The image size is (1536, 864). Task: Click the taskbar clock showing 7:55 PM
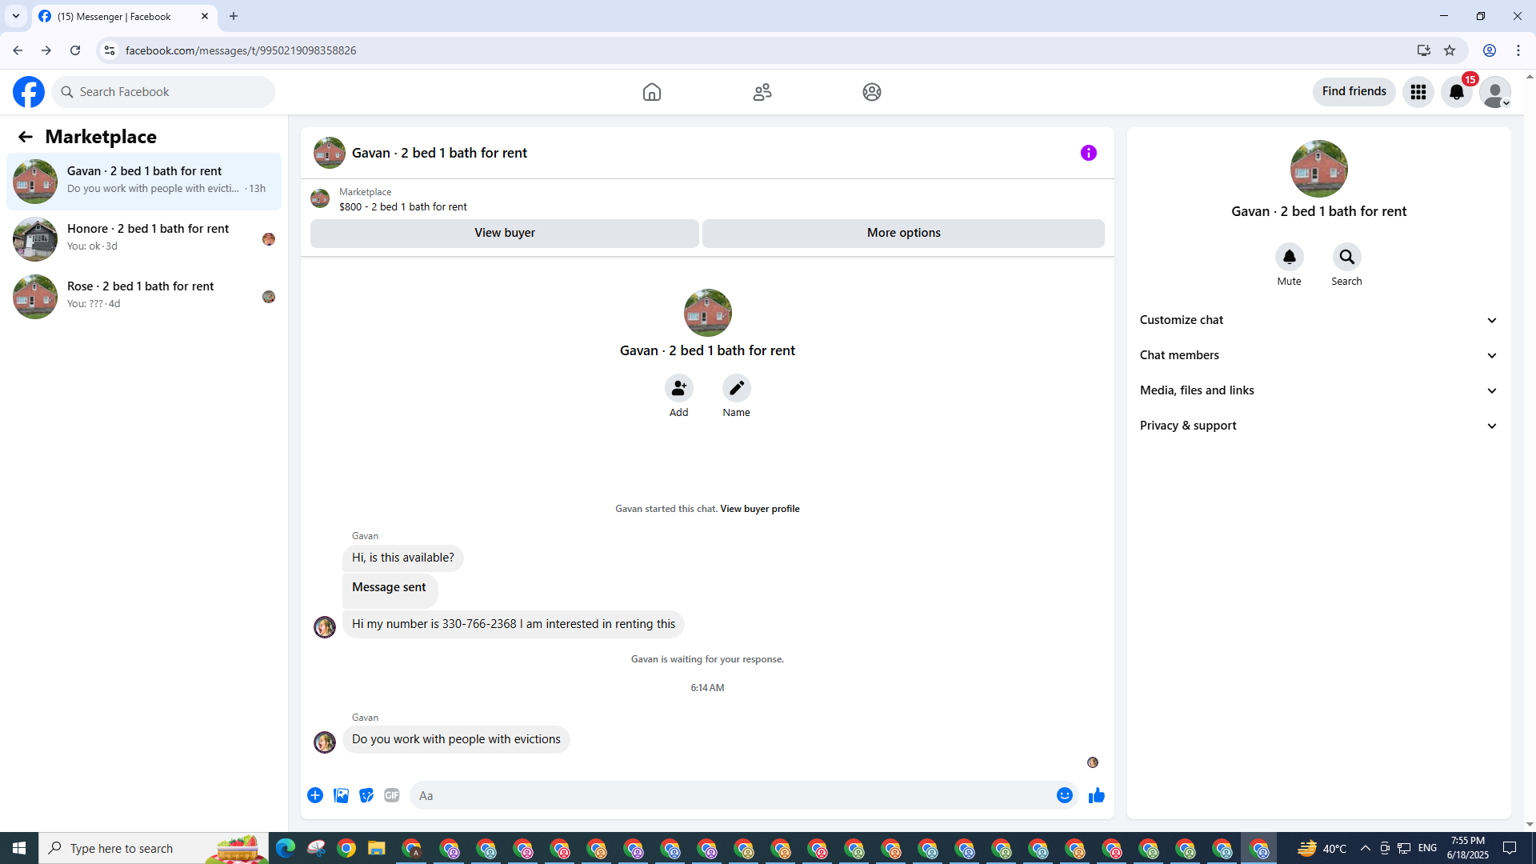[1468, 848]
